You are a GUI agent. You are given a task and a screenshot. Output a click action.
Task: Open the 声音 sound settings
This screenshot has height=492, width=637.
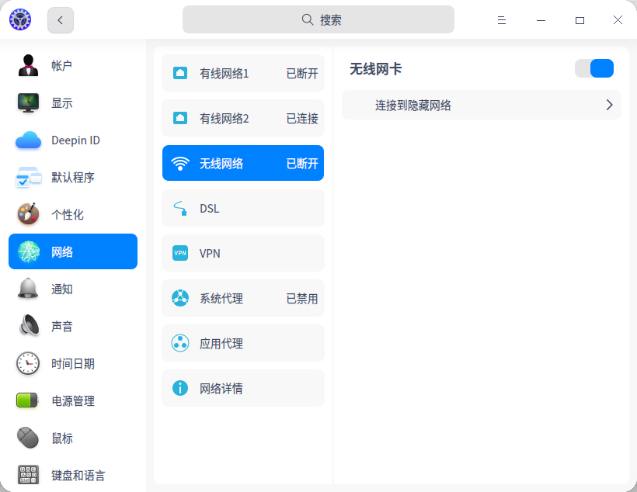point(73,327)
